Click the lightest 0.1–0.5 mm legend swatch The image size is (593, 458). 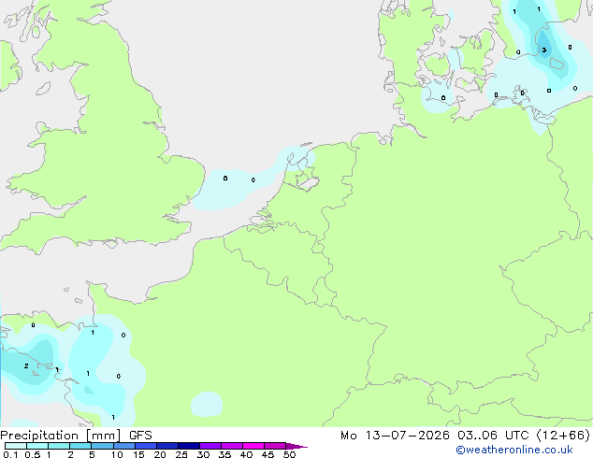16,446
